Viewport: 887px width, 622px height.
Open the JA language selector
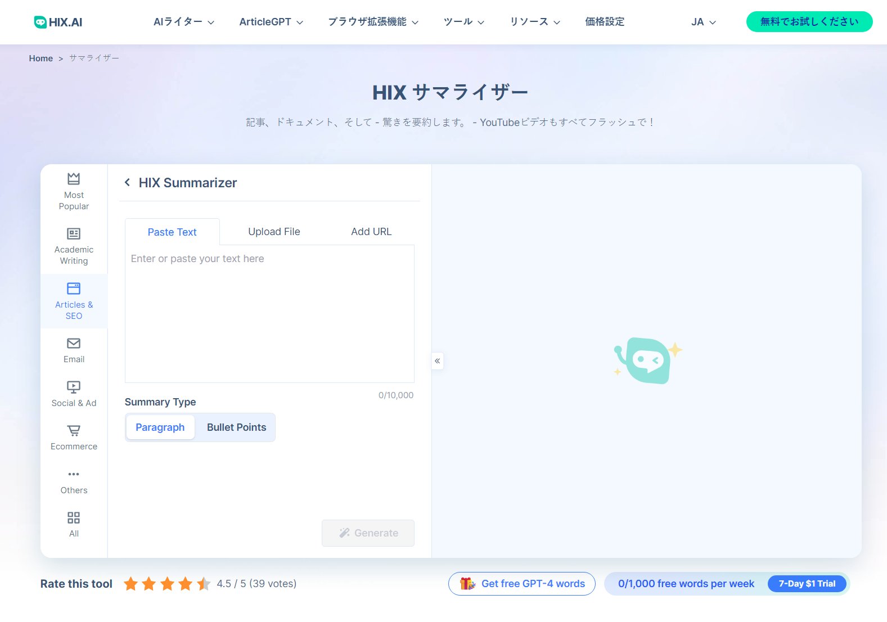[704, 22]
